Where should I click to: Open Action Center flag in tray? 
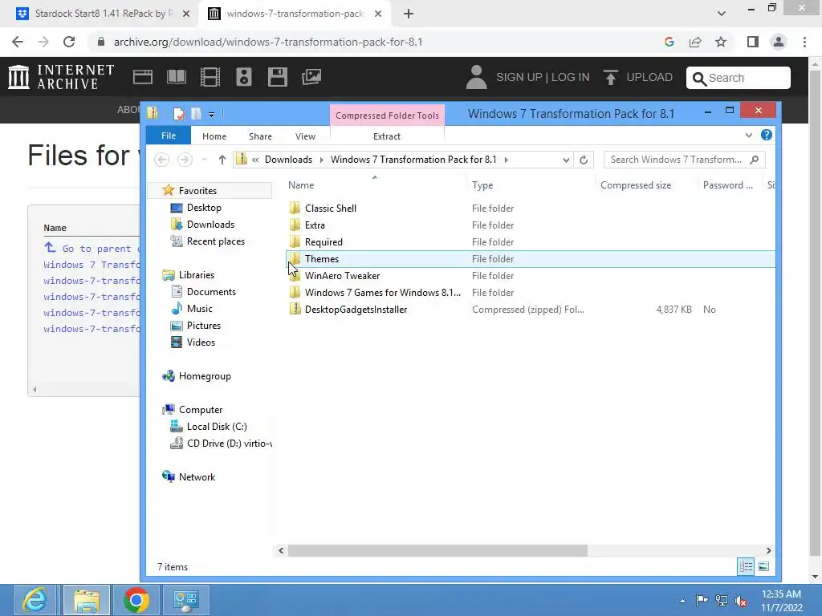[x=702, y=600]
